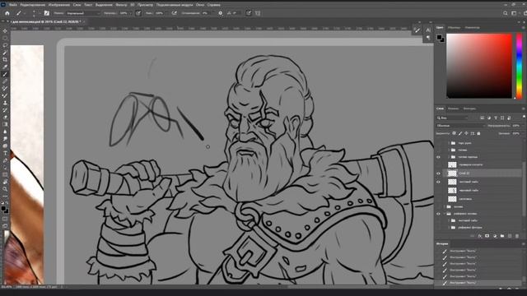Image resolution: width=527 pixels, height=296 pixels.
Task: Open the История panel options menu
Action: (x=523, y=243)
